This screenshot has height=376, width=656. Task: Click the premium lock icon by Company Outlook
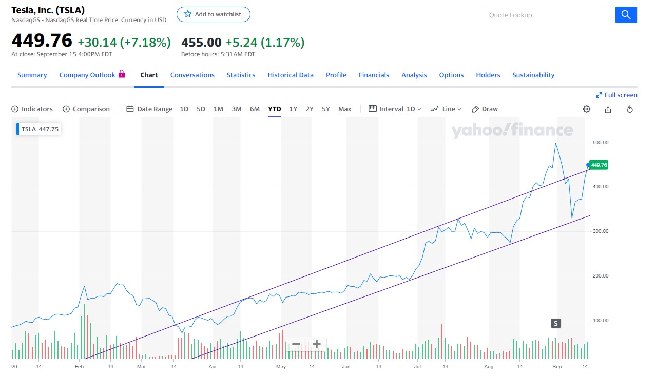(x=122, y=74)
